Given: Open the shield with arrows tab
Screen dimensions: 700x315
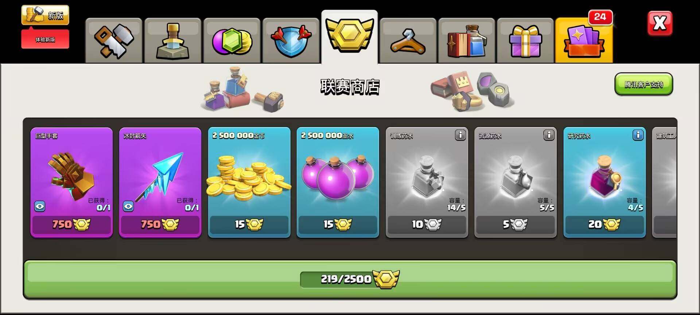Looking at the screenshot, I should click(291, 41).
